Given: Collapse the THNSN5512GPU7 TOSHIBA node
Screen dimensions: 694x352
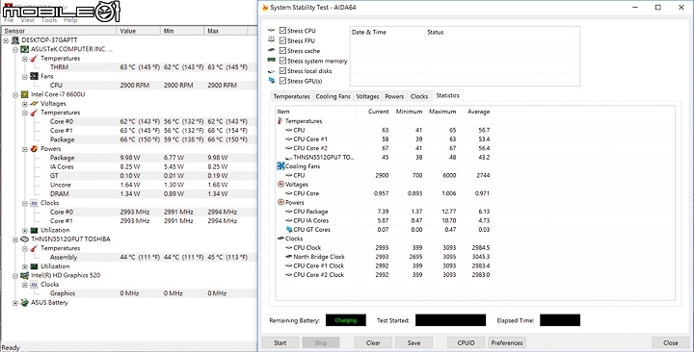Looking at the screenshot, I should point(15,239).
